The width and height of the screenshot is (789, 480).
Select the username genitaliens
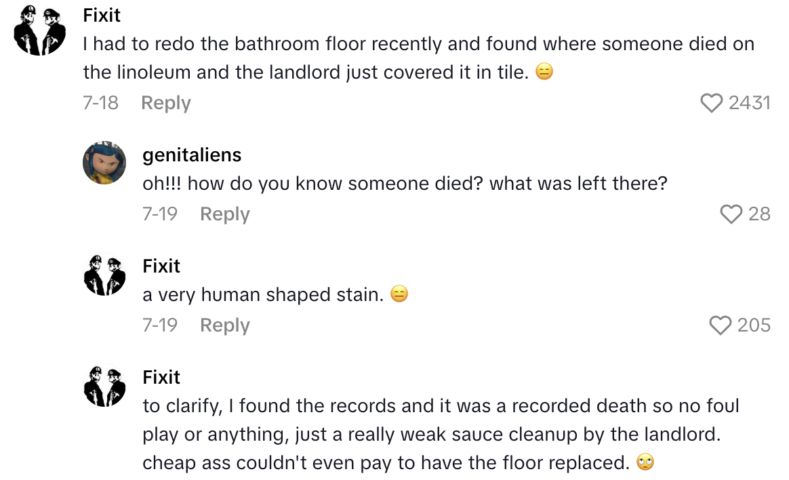point(191,155)
